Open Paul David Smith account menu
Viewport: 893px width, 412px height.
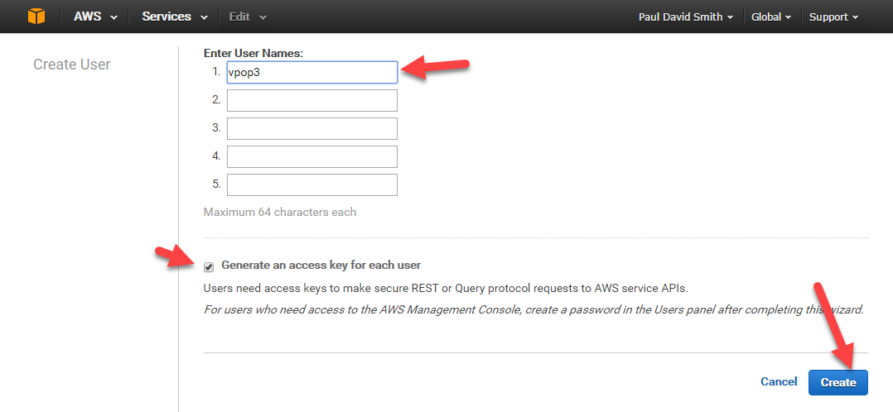[x=685, y=17]
